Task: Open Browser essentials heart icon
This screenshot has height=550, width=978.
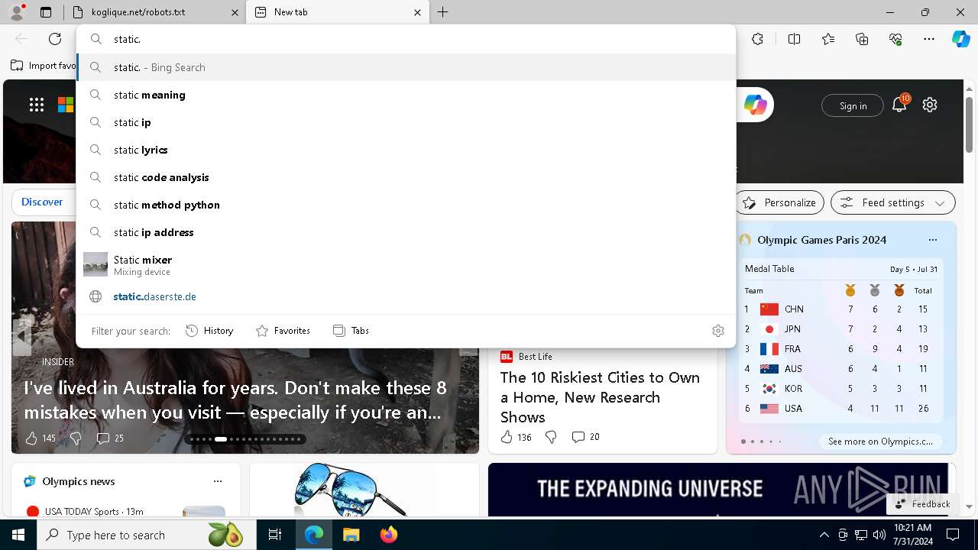Action: point(896,39)
